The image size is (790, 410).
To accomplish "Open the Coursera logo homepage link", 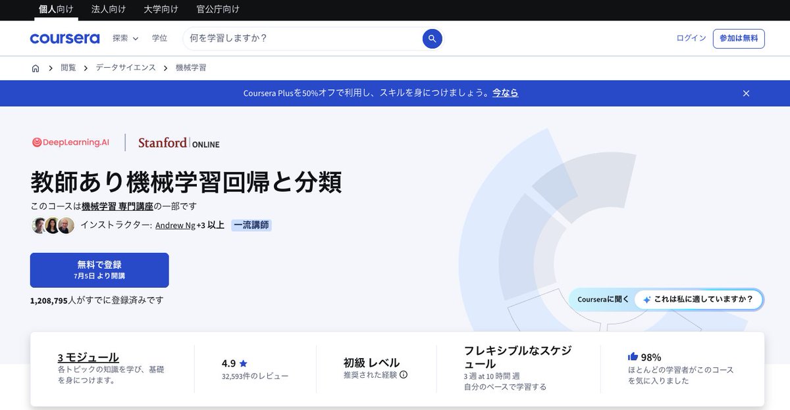I will coord(65,39).
